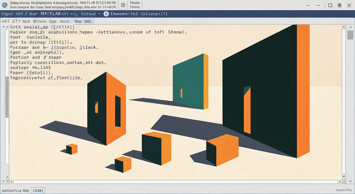The width and height of the screenshot is (355, 194).
Task: Click the 'SUITGJTLLA S0e' status bar label
Action: pos(15,191)
